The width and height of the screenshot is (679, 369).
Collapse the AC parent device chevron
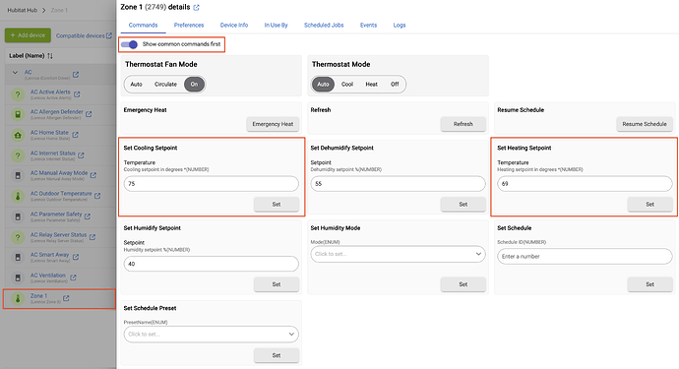(15, 73)
